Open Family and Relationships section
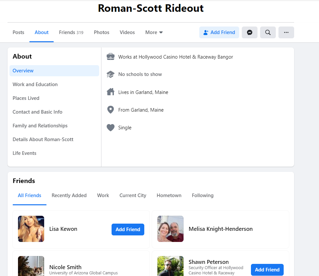319x276 pixels. [x=40, y=126]
